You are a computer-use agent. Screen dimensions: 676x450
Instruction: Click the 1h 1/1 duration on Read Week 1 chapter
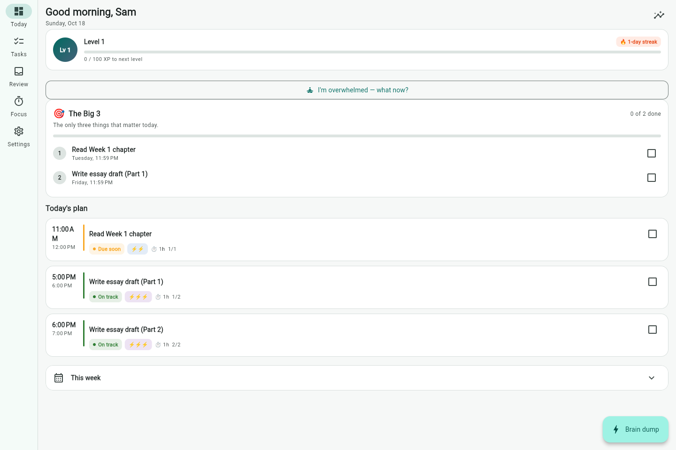(x=164, y=249)
